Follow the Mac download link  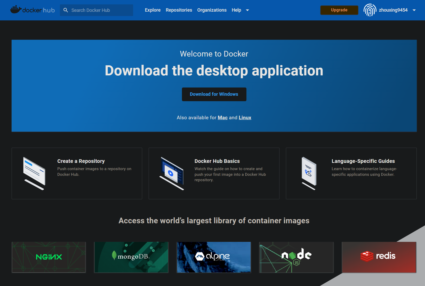pyautogui.click(x=222, y=118)
